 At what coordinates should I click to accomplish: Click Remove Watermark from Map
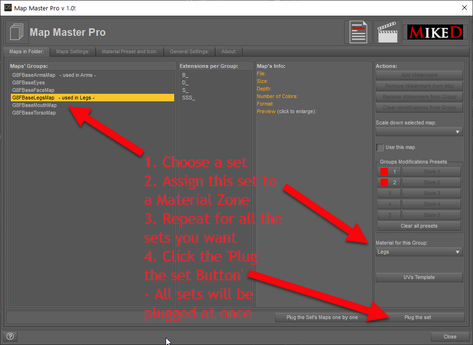419,86
